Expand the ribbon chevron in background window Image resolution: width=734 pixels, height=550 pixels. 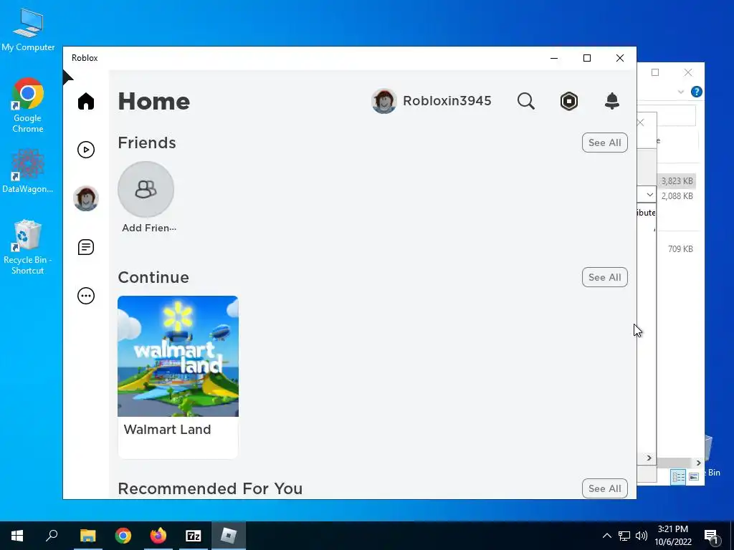pos(681,92)
